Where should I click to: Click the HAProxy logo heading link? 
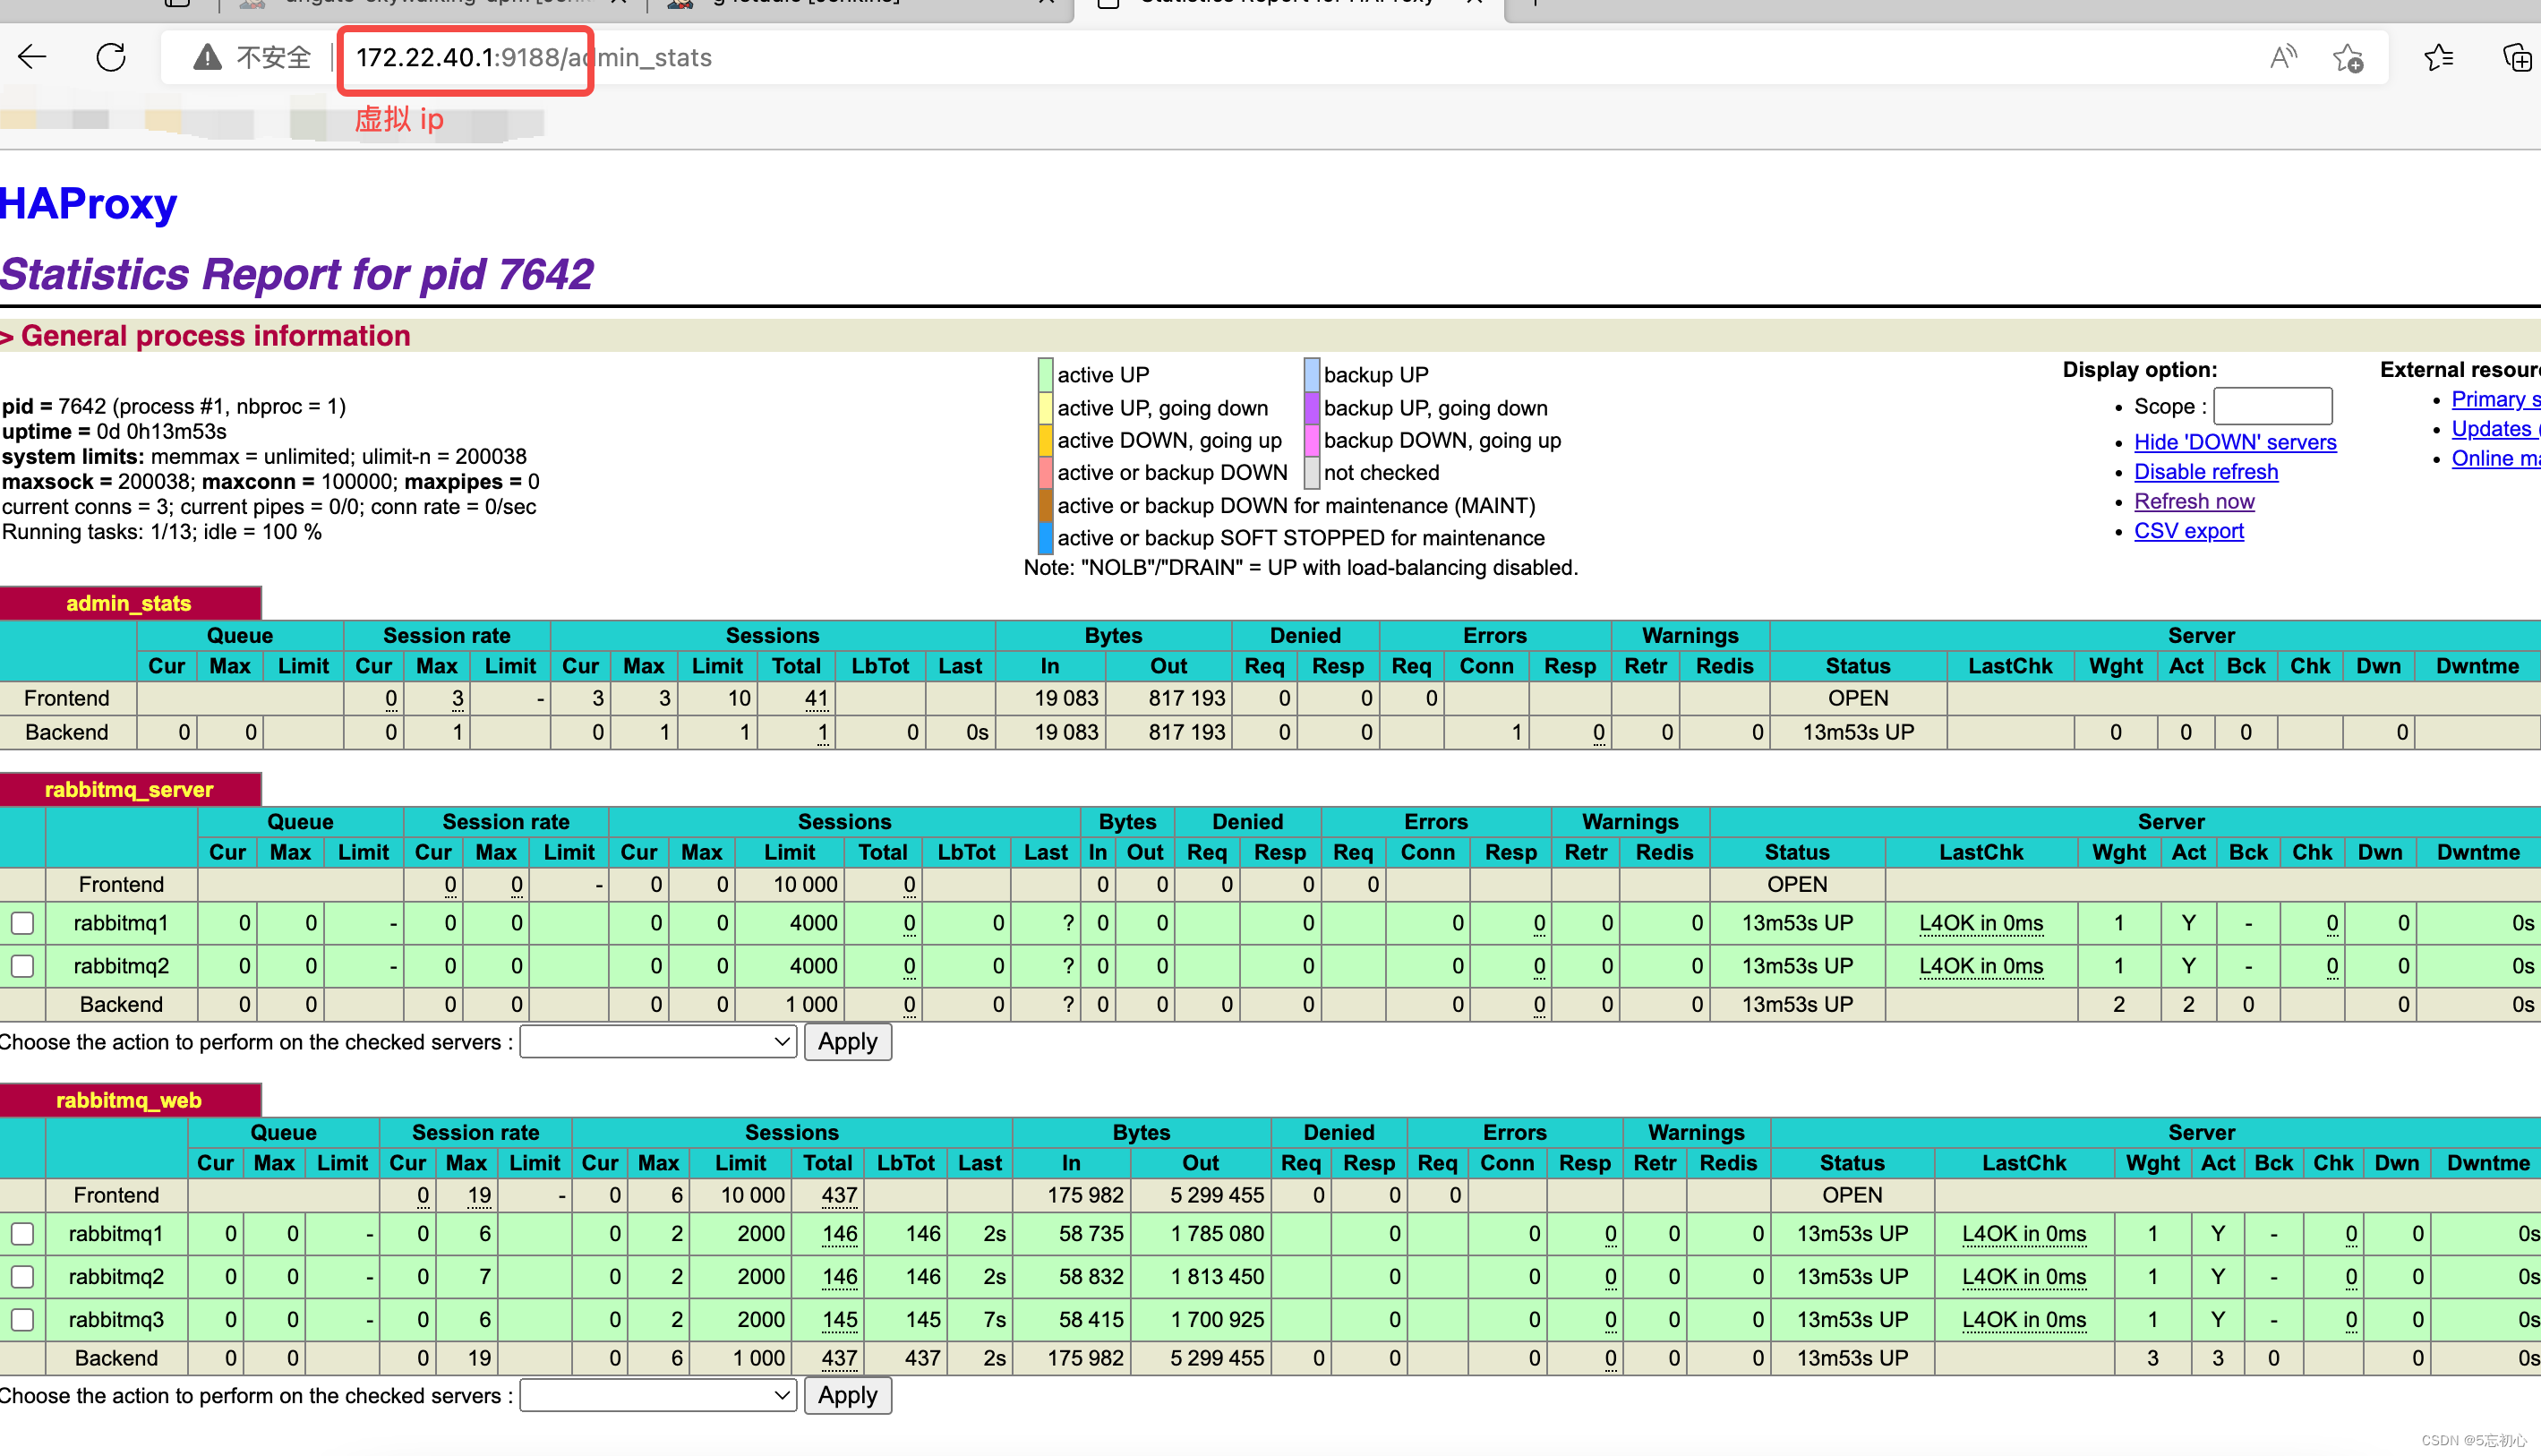(88, 203)
